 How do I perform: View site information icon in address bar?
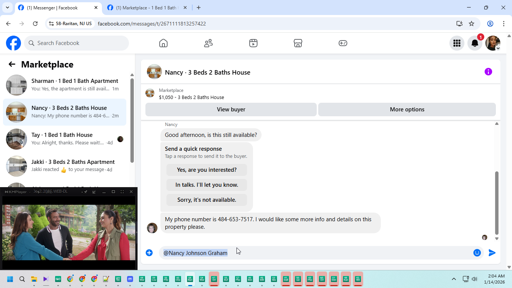51,24
